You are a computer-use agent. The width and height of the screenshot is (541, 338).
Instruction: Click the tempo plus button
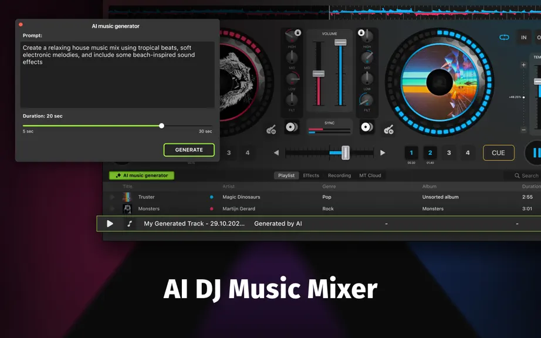523,65
